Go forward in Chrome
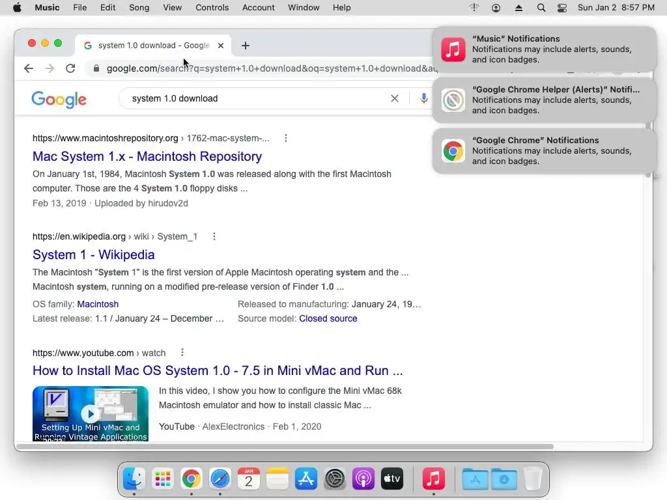The image size is (667, 500). pos(50,68)
